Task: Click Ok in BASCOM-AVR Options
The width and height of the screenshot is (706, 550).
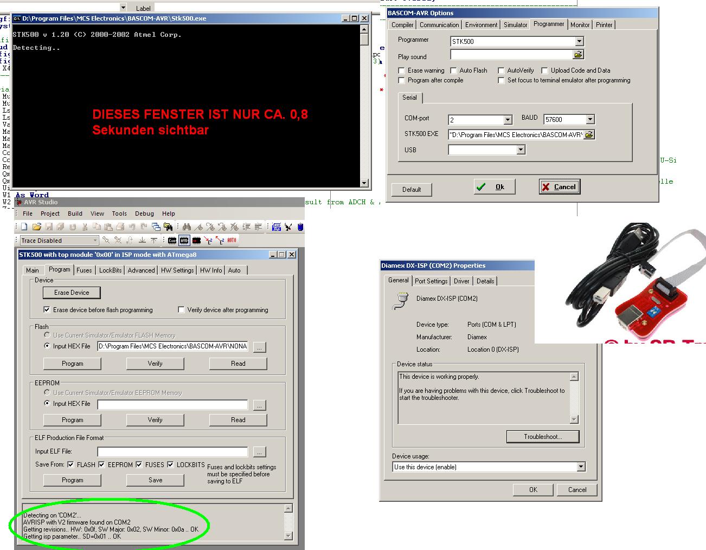Action: click(495, 187)
